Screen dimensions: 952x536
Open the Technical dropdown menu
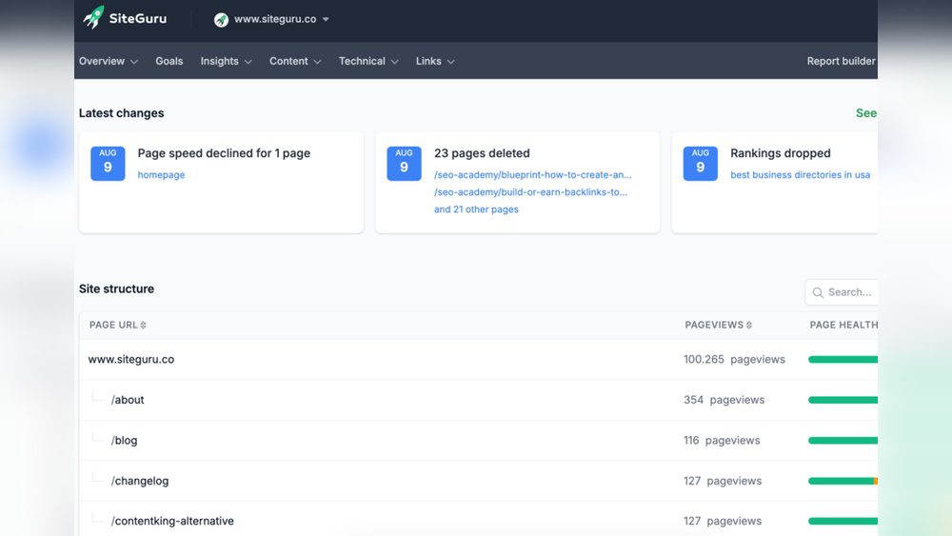pyautogui.click(x=367, y=61)
